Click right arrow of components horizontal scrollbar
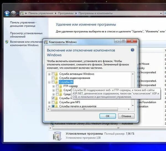 click(x=129, y=109)
